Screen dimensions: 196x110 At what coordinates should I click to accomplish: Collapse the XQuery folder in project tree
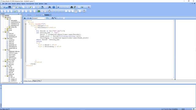pyautogui.click(x=3, y=50)
